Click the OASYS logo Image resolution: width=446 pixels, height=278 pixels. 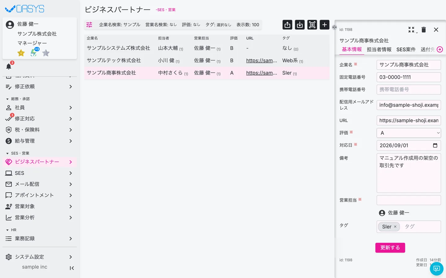point(25,9)
